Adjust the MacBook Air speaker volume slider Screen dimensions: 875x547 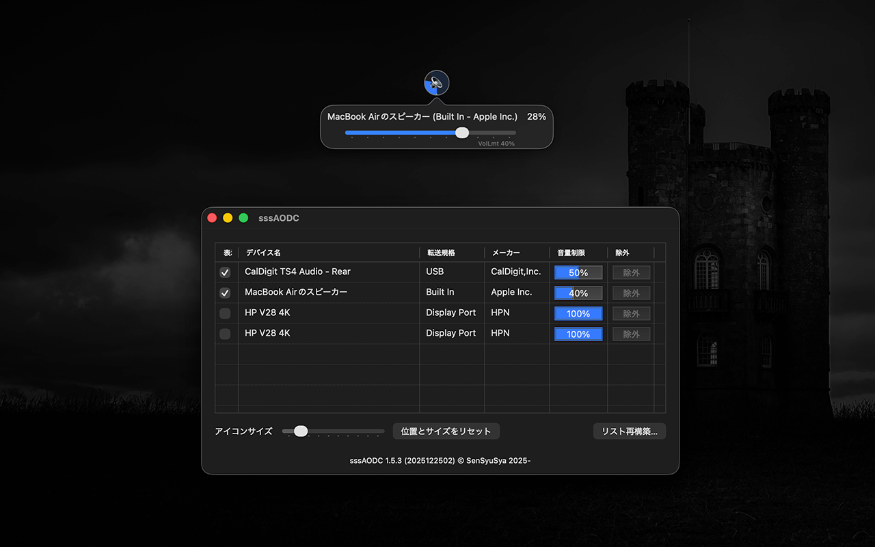462,133
